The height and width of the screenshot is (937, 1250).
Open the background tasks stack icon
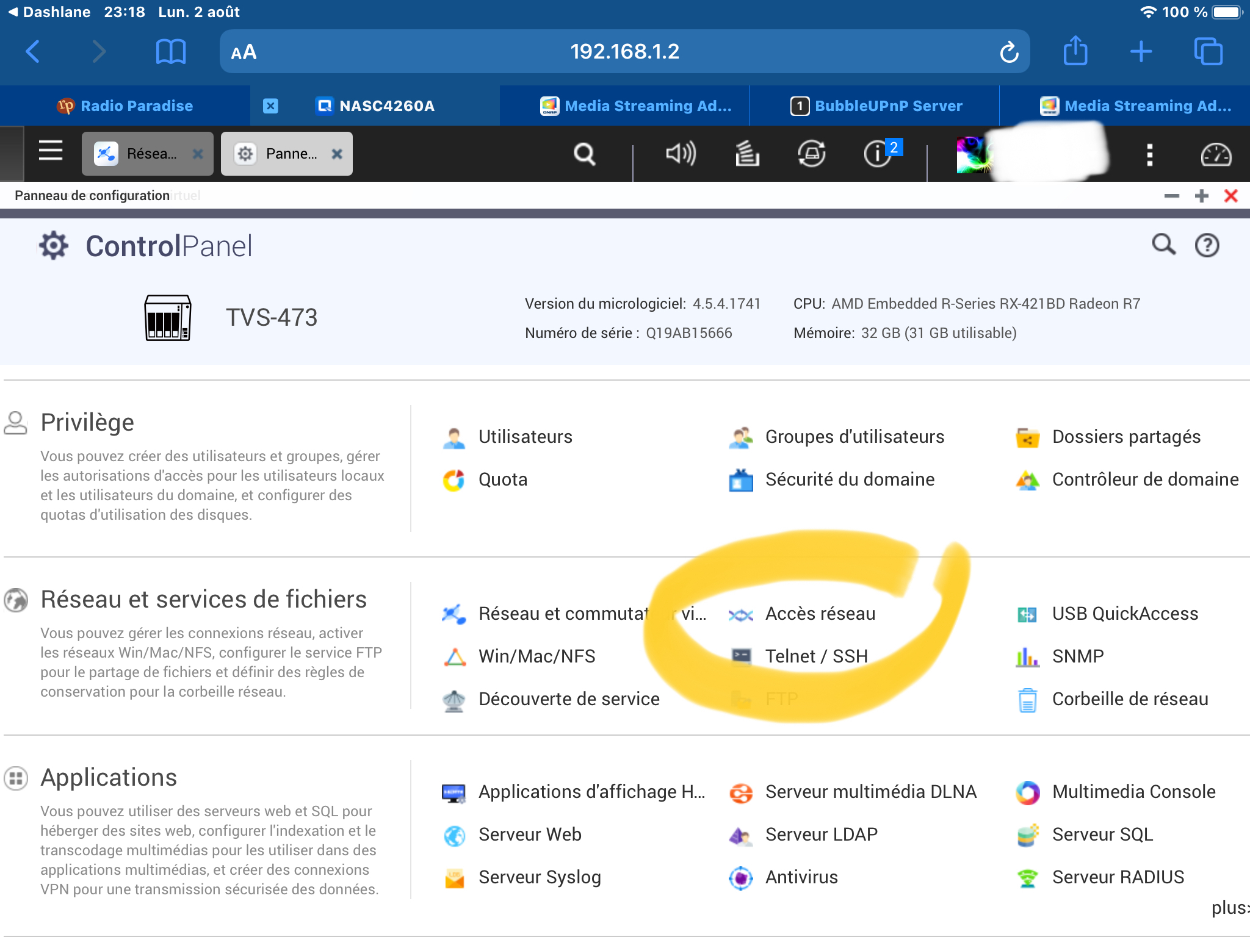click(x=747, y=154)
